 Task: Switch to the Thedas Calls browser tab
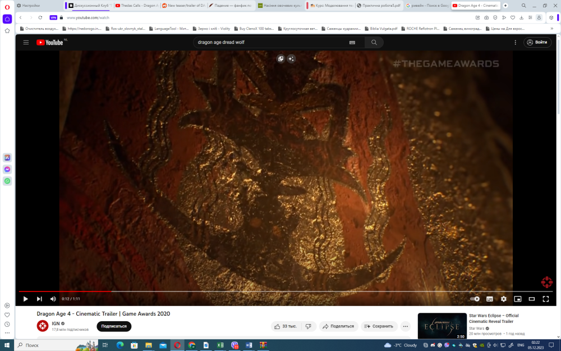[136, 6]
